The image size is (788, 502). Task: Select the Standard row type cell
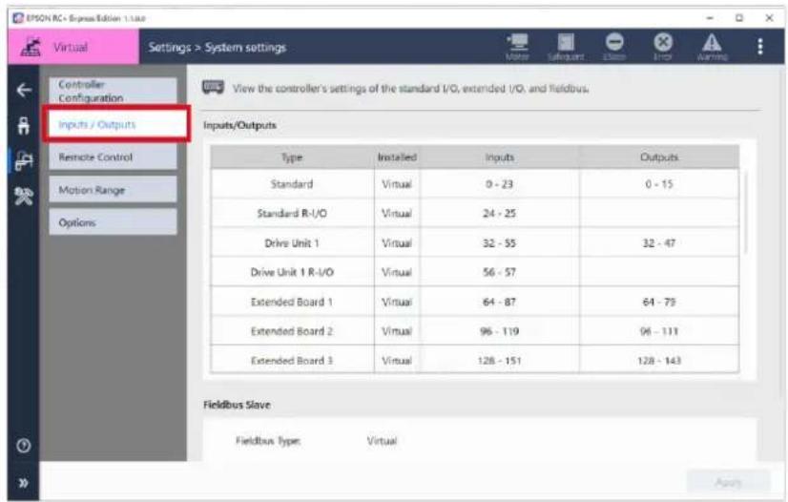[x=292, y=184]
